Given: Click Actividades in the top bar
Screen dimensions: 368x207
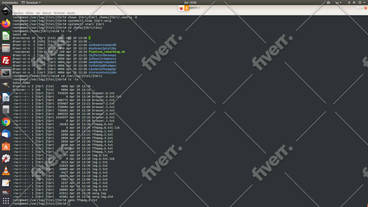Looking at the screenshot, I should click(10, 3).
